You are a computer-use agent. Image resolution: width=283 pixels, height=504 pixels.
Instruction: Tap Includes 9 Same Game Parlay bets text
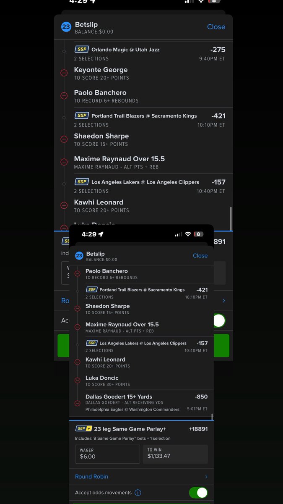123,438
